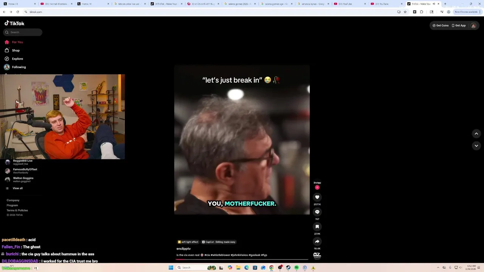Screen dimensions: 484x272
Task: Click CapCut Editing made easy tag
Action: point(219,242)
